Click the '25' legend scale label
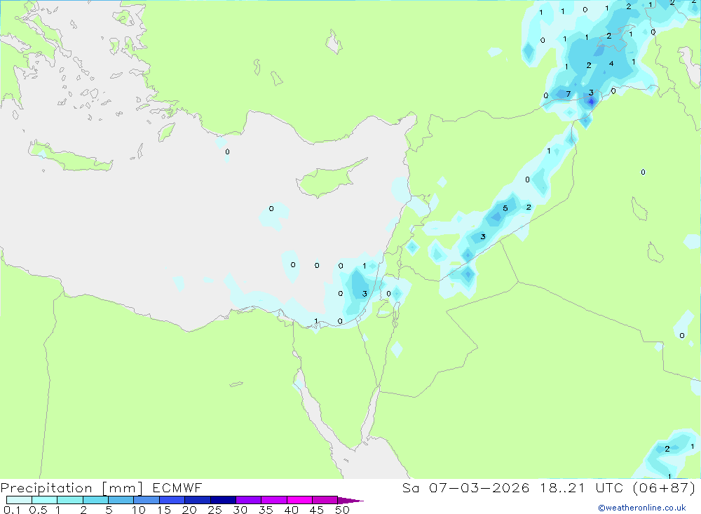Image resolution: width=701 pixels, height=514 pixels. (x=215, y=510)
